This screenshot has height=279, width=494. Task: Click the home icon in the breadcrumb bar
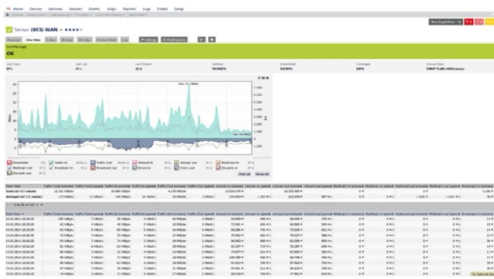tap(7, 15)
